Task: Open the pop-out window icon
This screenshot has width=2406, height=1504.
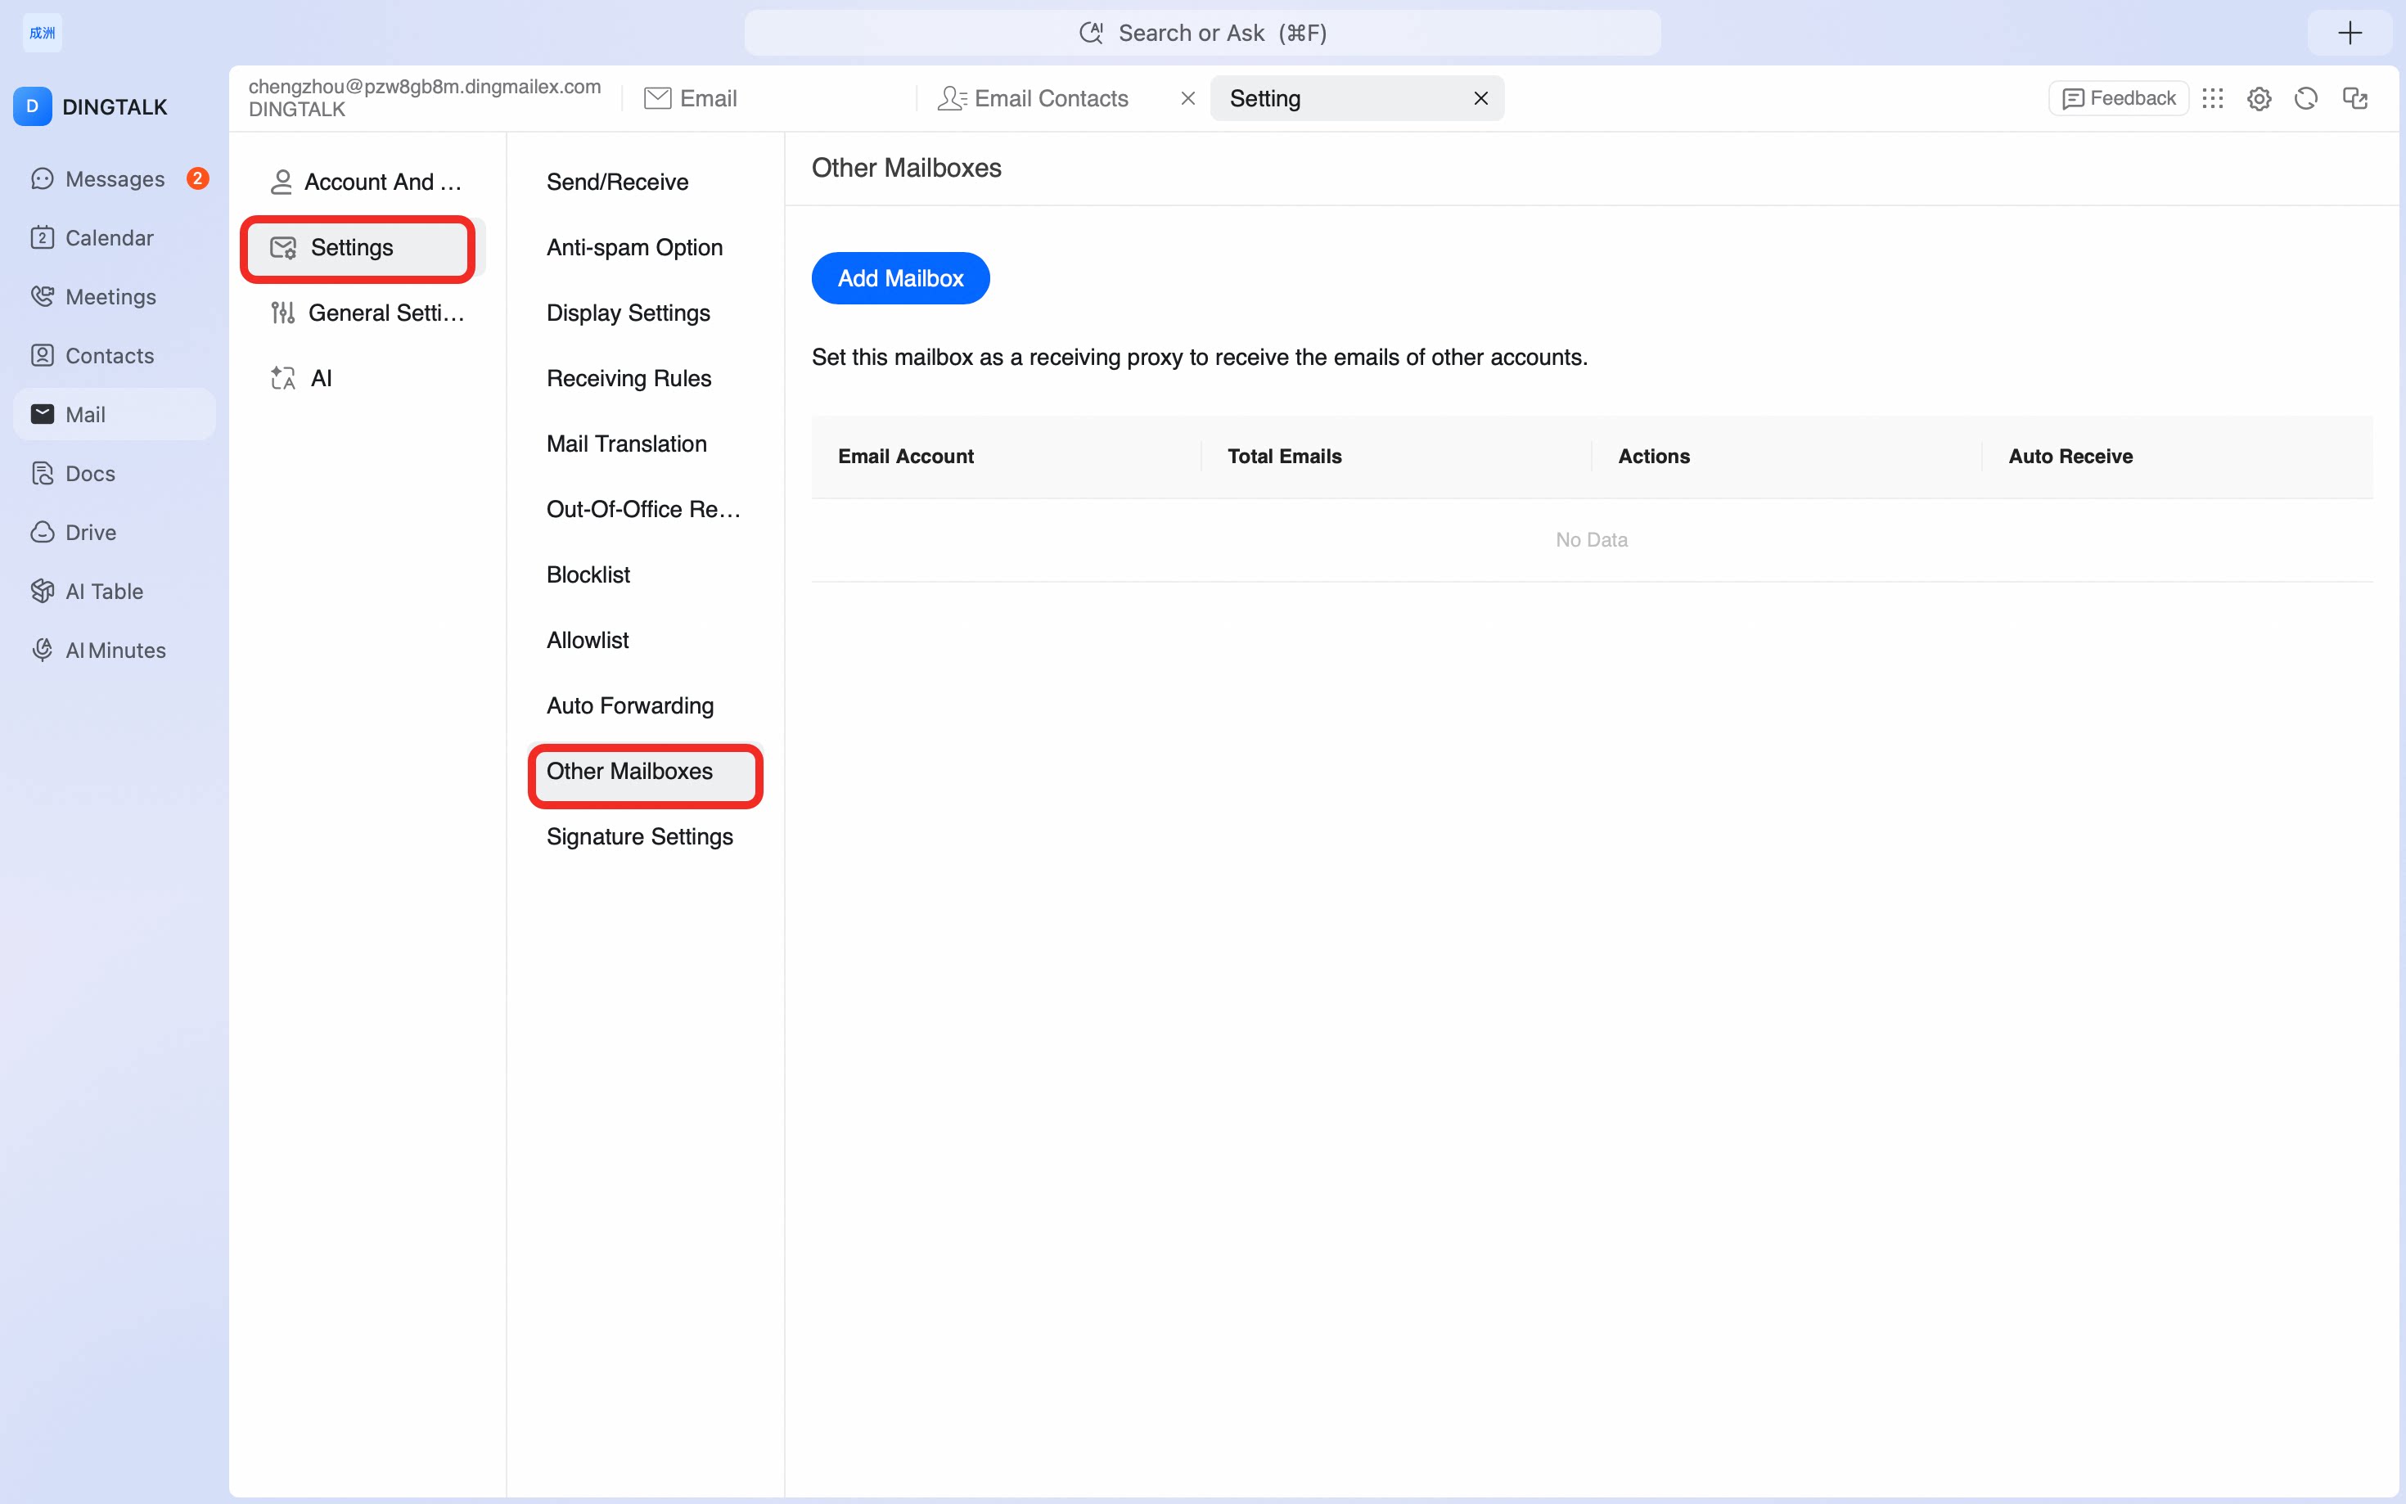Action: (x=2354, y=98)
